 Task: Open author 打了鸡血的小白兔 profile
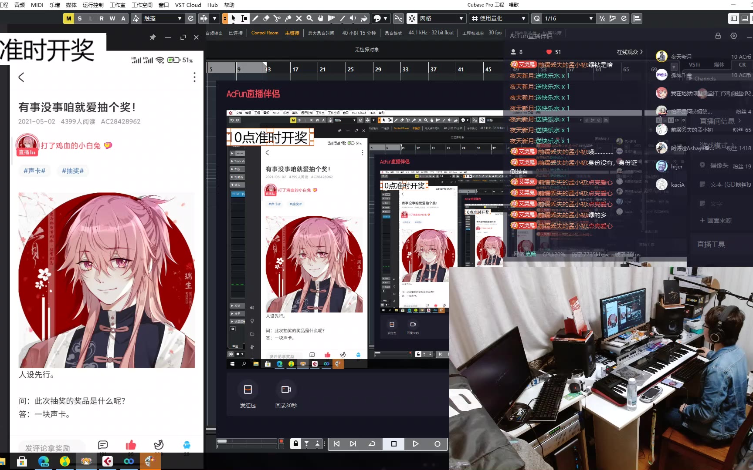click(71, 145)
